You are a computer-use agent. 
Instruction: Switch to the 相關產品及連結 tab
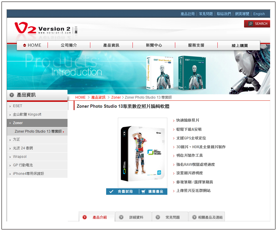(x=207, y=217)
